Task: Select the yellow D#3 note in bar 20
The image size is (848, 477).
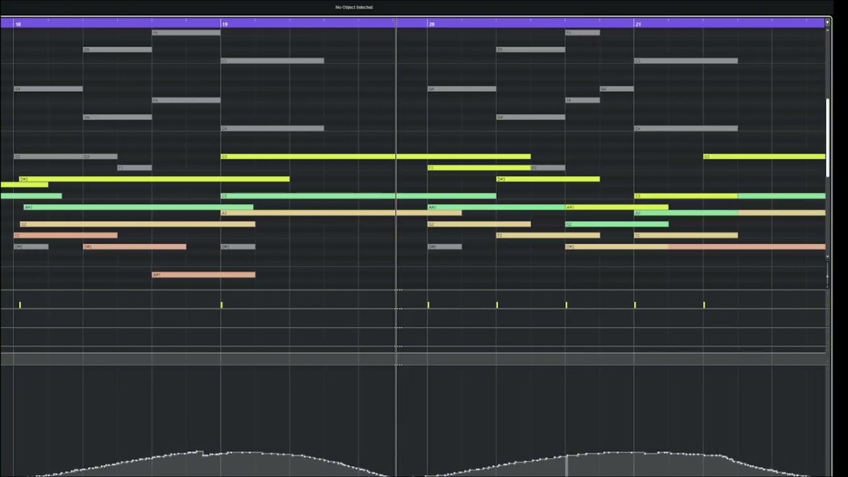Action: point(548,179)
